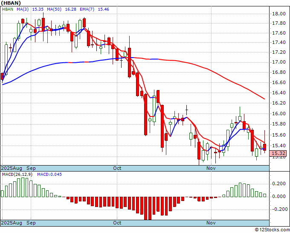Image resolution: width=290 pixels, height=233 pixels.
Task: Click the 2025Aug label on price chart axis
Action: click(12, 168)
